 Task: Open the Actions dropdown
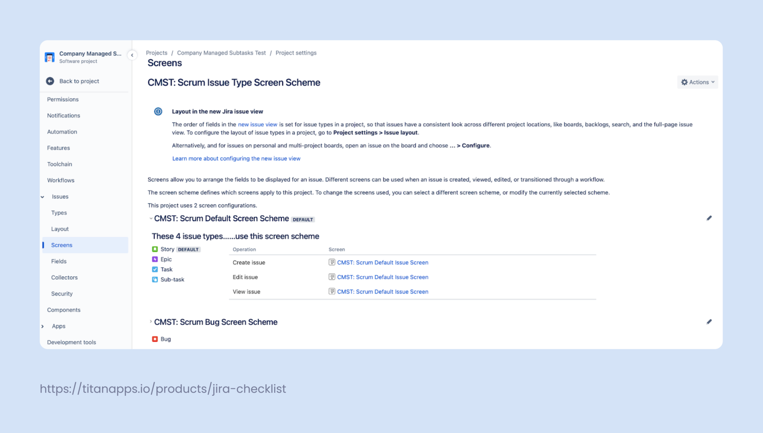pos(697,82)
